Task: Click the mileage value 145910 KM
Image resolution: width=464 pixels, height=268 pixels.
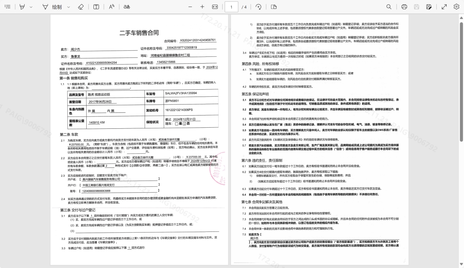Action: pos(97,123)
